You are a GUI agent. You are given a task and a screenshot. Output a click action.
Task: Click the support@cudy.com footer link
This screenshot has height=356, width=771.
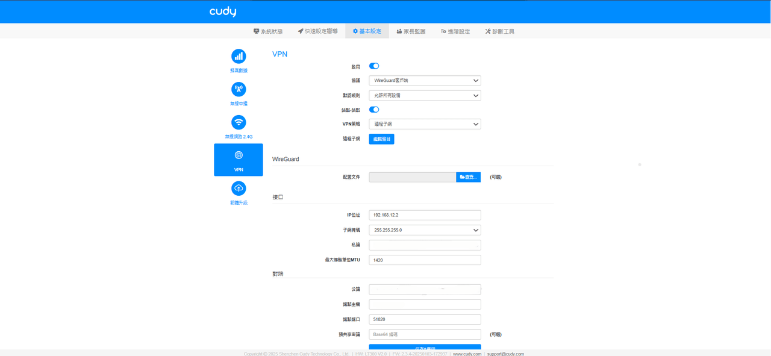(x=505, y=354)
